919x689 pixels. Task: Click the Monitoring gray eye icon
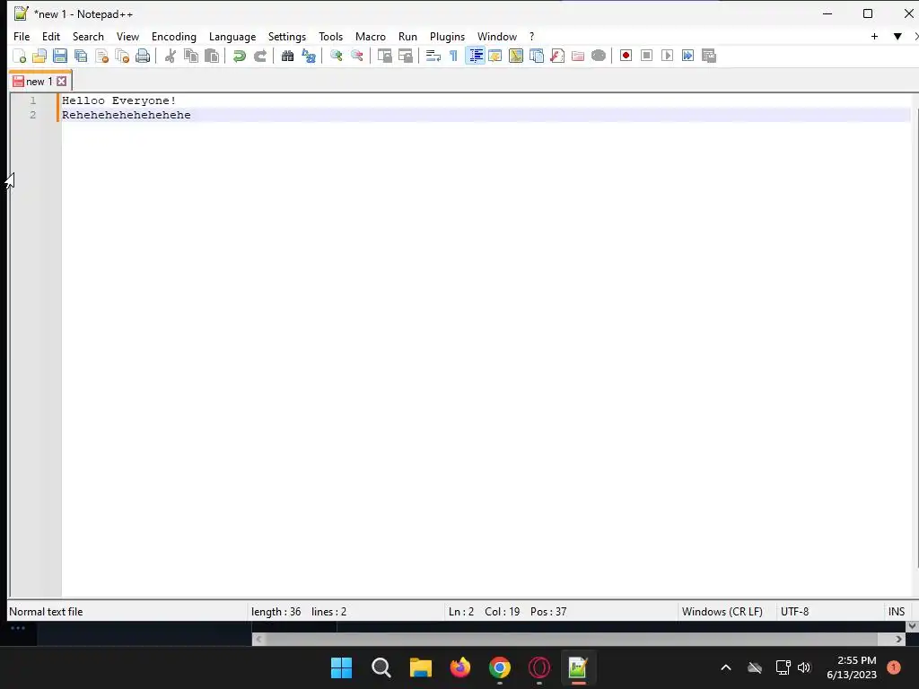click(x=599, y=56)
